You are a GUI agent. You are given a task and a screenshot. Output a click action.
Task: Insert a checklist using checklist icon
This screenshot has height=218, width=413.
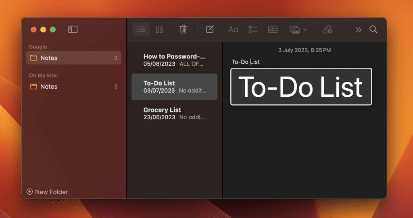(x=253, y=29)
